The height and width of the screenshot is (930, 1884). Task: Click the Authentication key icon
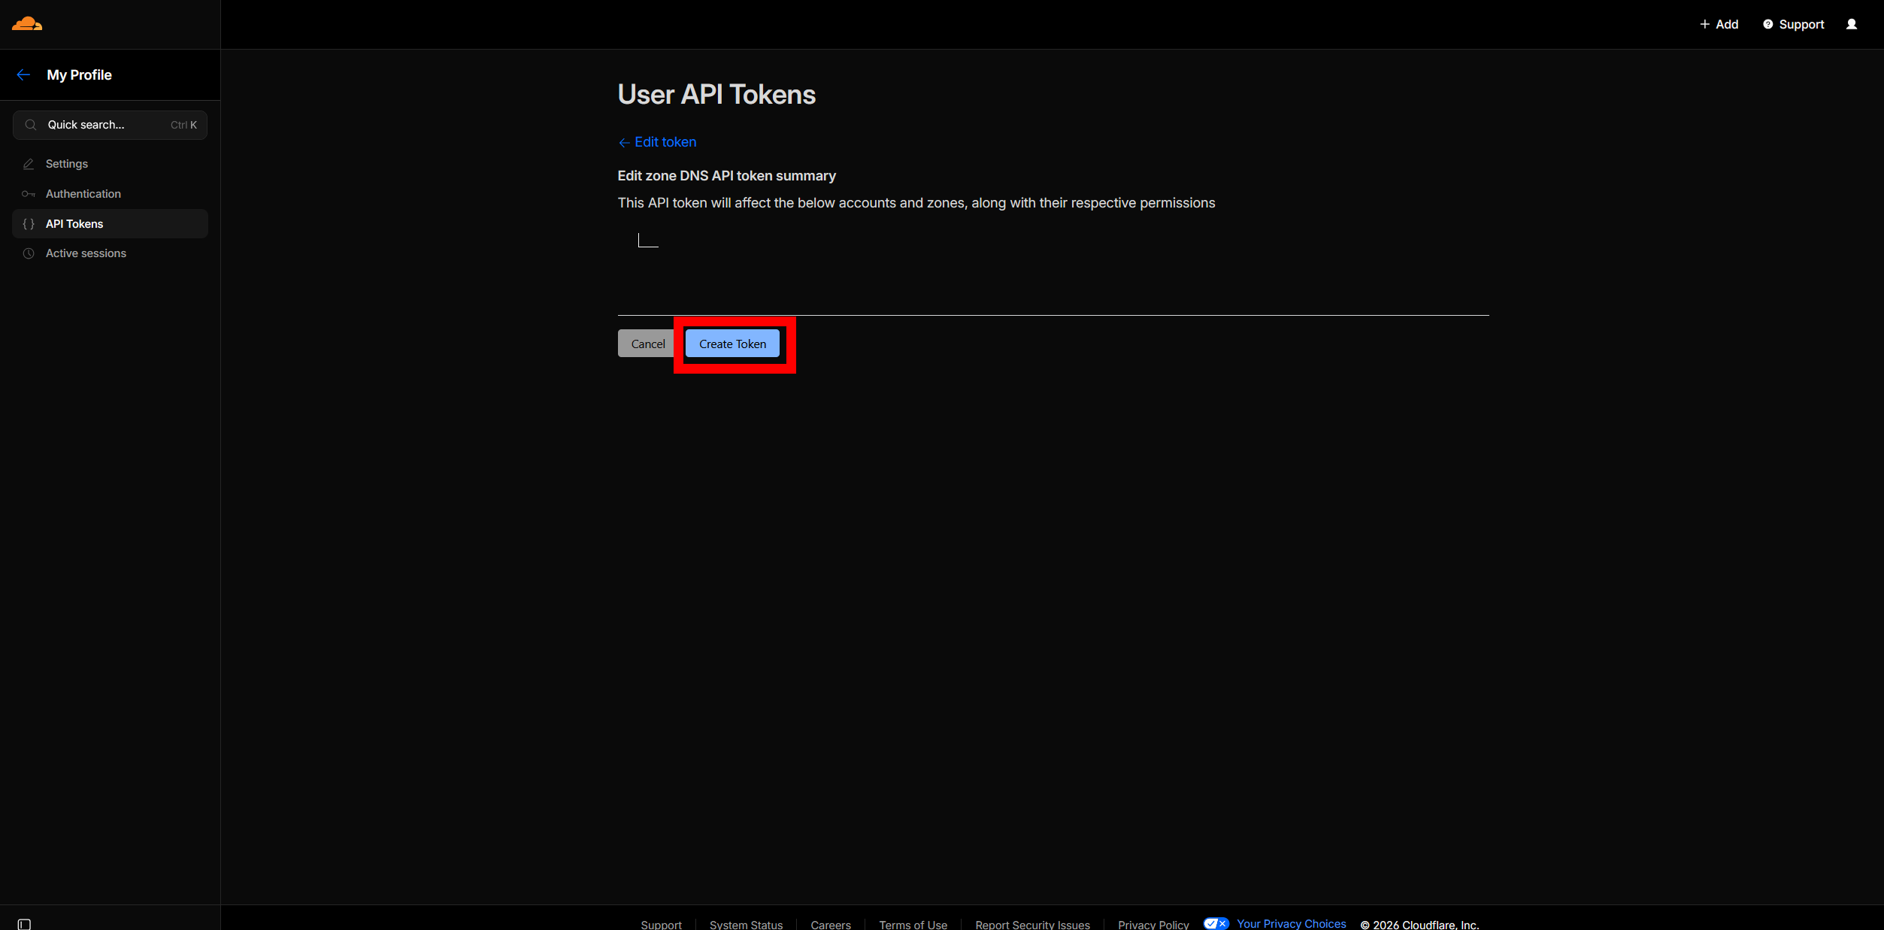pos(29,194)
